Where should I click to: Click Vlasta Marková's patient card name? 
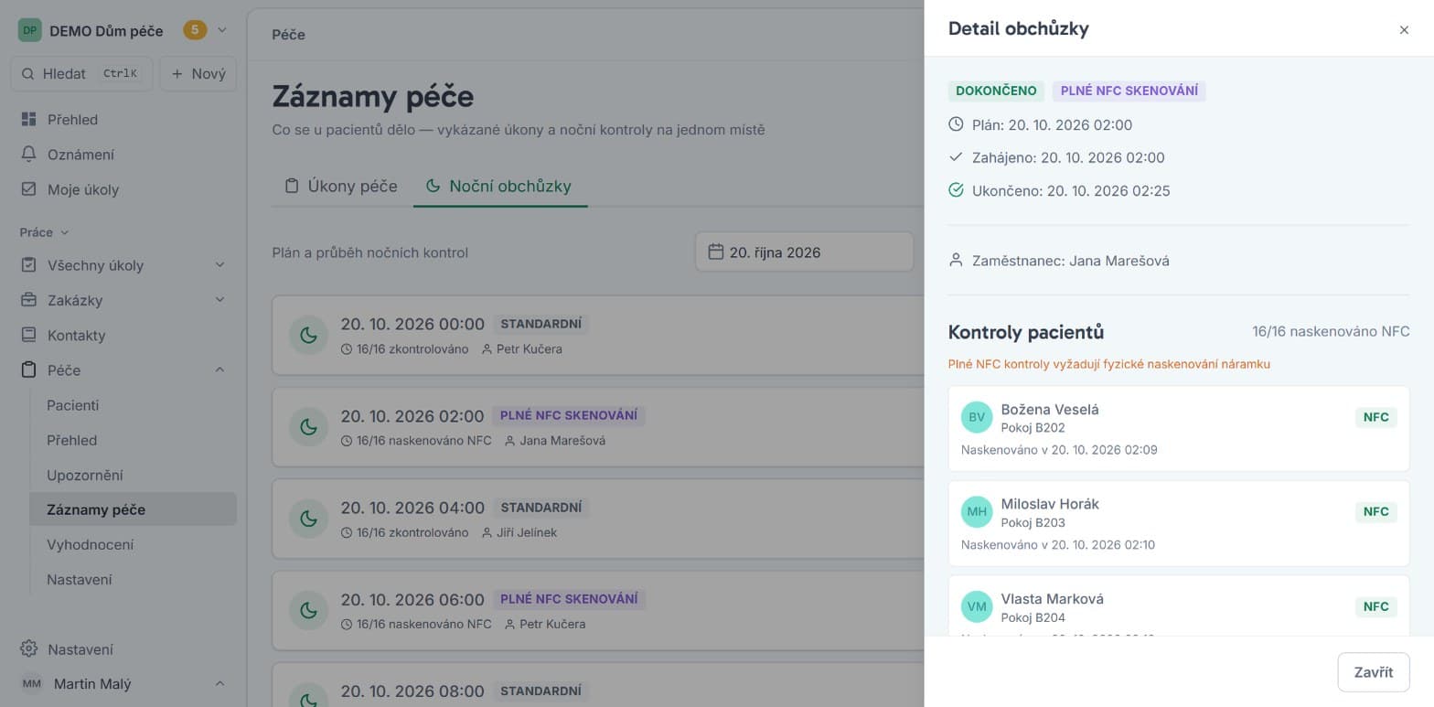click(x=1053, y=599)
